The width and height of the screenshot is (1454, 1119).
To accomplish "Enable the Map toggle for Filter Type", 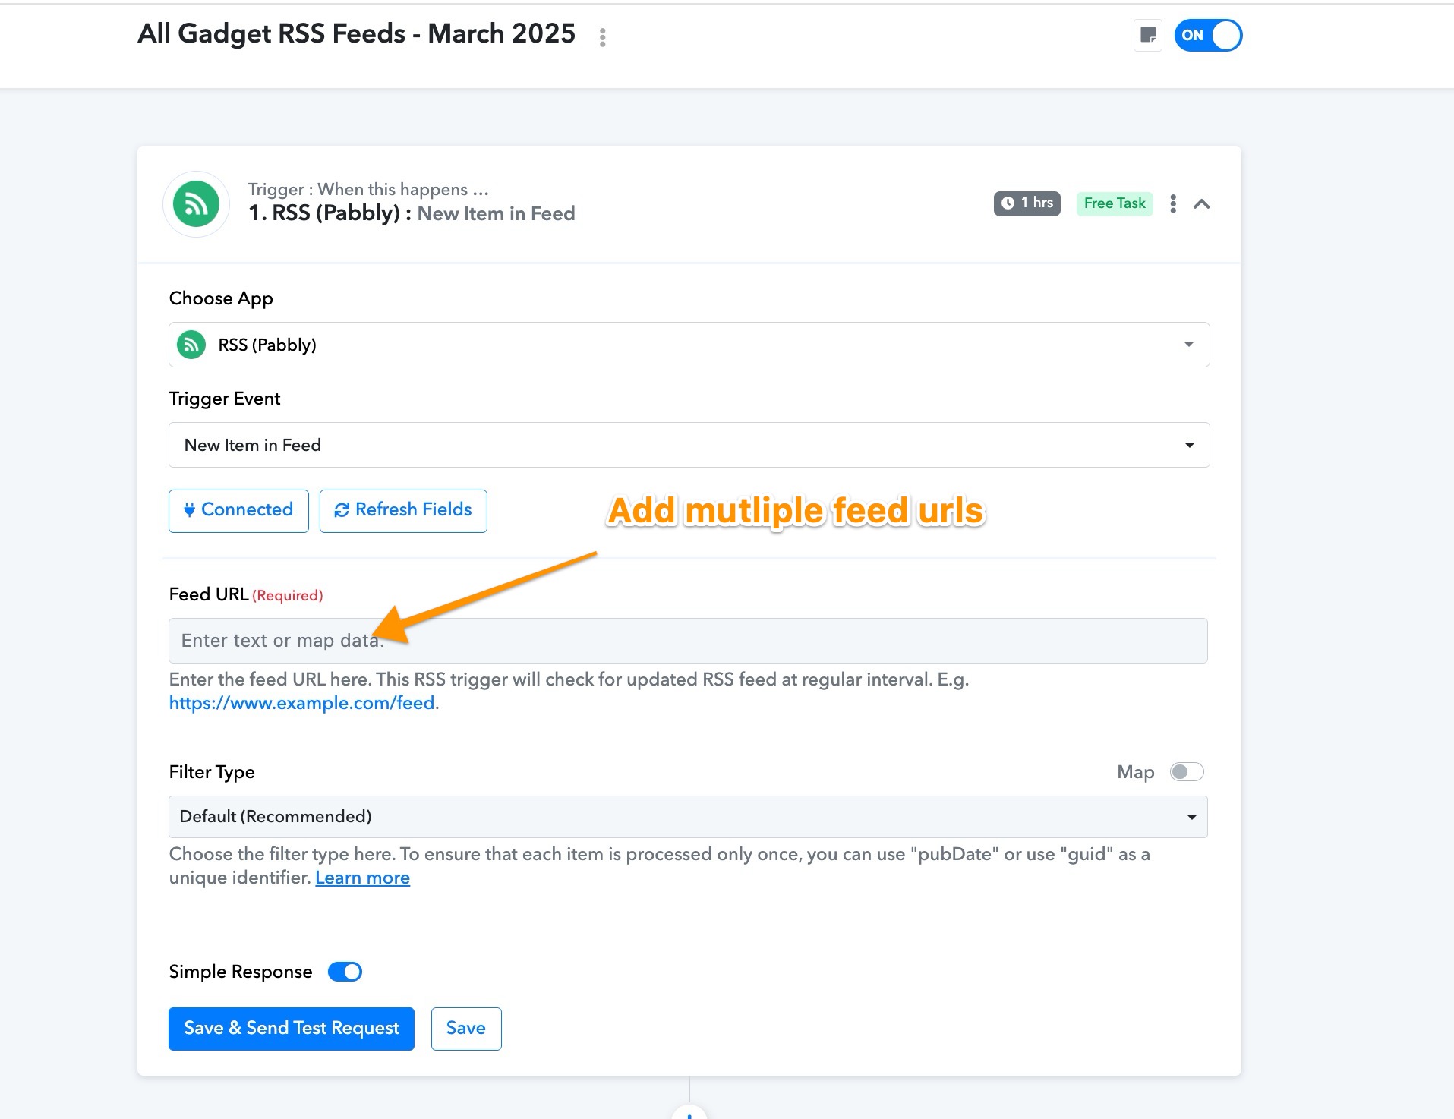I will pyautogui.click(x=1187, y=772).
